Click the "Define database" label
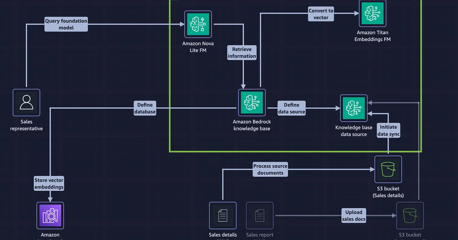Image resolution: width=458 pixels, height=240 pixels. coord(145,108)
